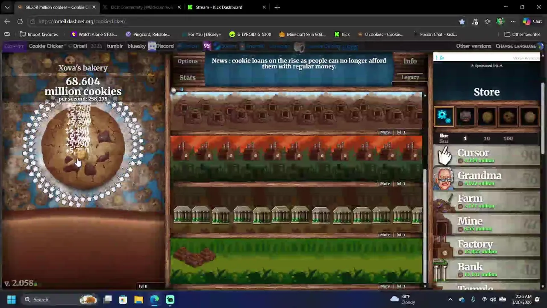Set bulk amount to 10

click(x=487, y=138)
